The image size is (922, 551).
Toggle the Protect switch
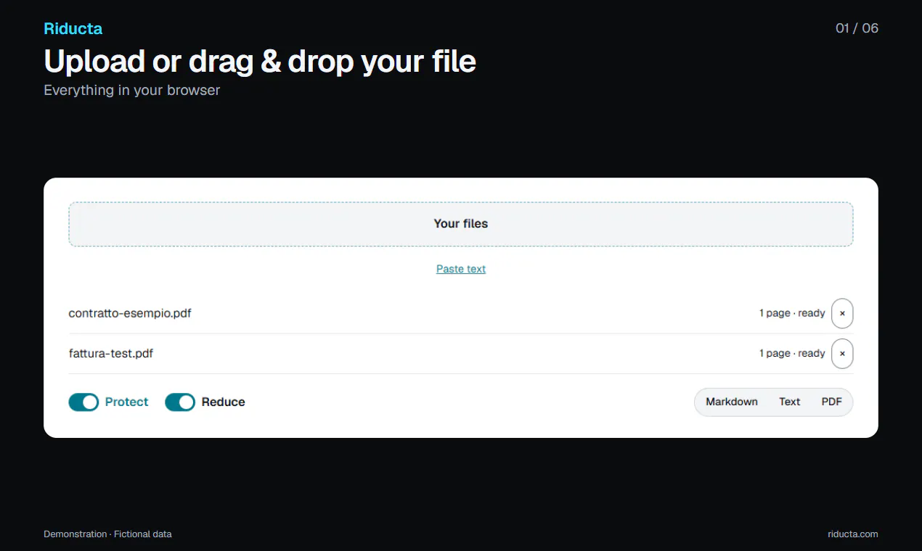83,402
